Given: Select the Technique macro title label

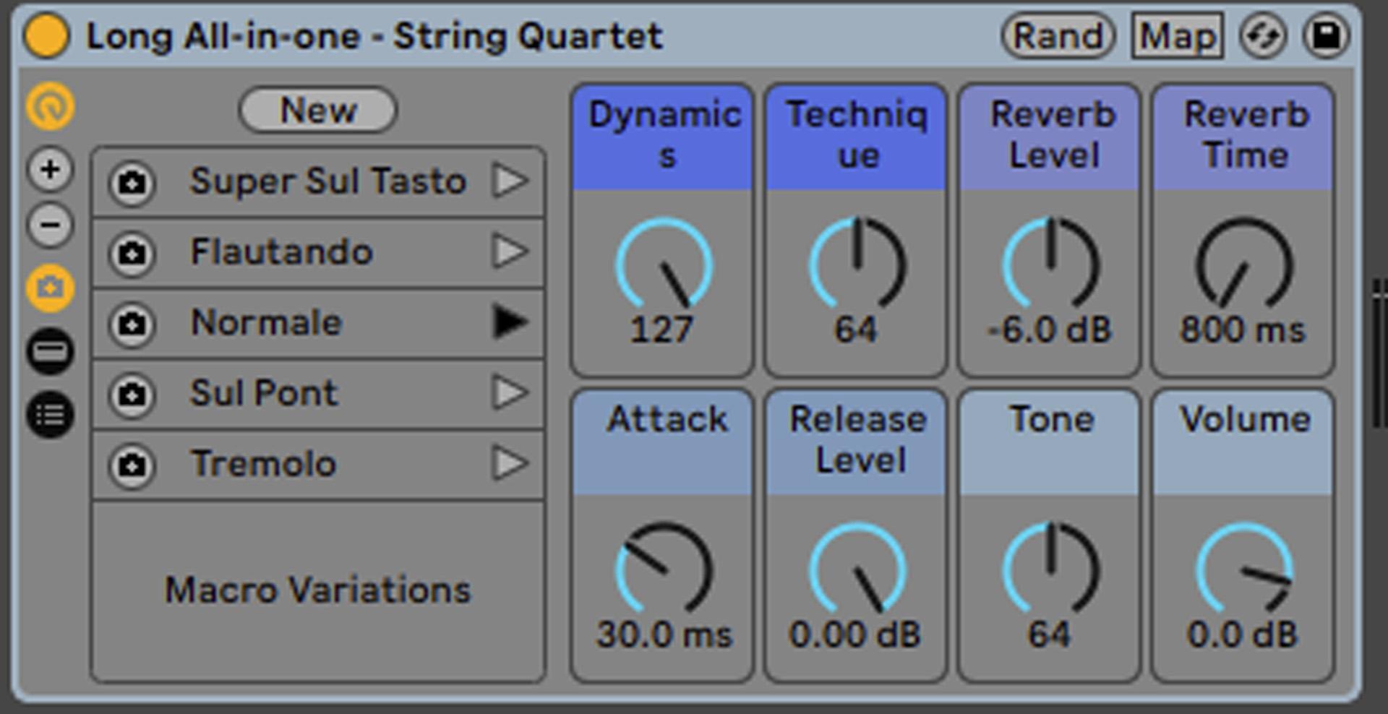Looking at the screenshot, I should (x=857, y=136).
